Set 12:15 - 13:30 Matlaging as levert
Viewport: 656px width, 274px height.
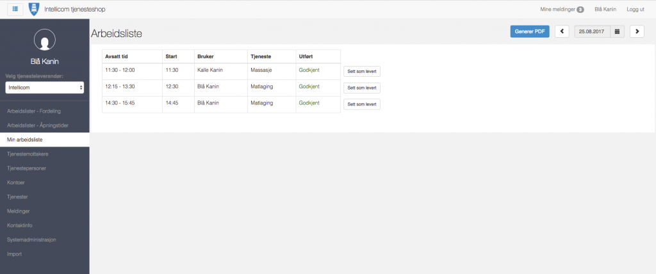[362, 88]
